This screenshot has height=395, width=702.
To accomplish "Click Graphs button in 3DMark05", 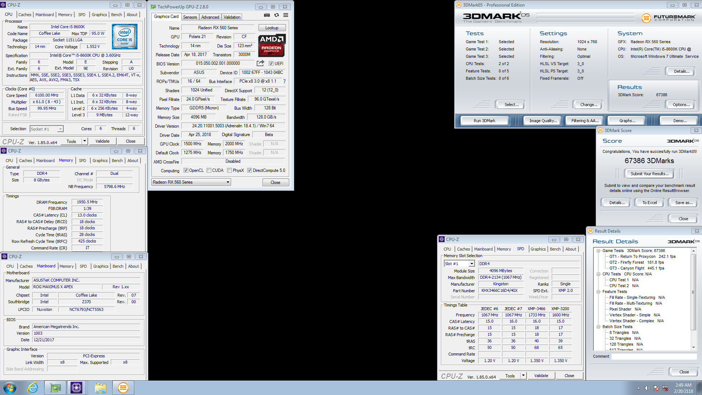I will (627, 121).
